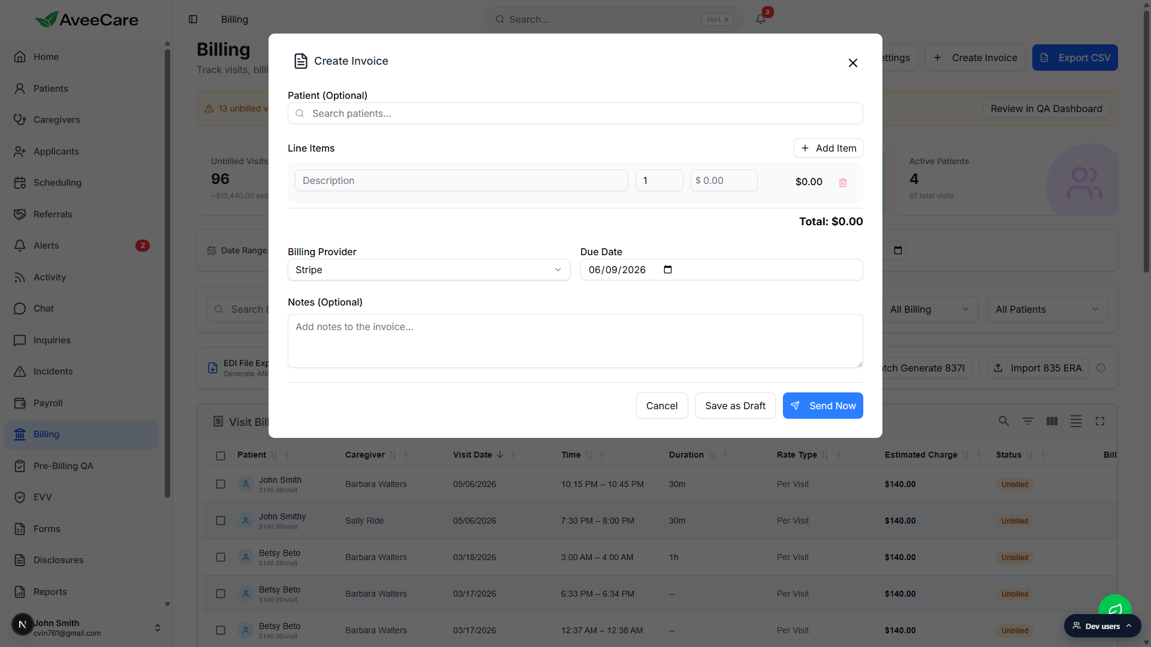Go to Home in sidebar
This screenshot has width=1151, height=647.
[82, 57]
